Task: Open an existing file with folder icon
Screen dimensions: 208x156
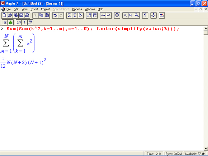Action: [x=10, y=15]
